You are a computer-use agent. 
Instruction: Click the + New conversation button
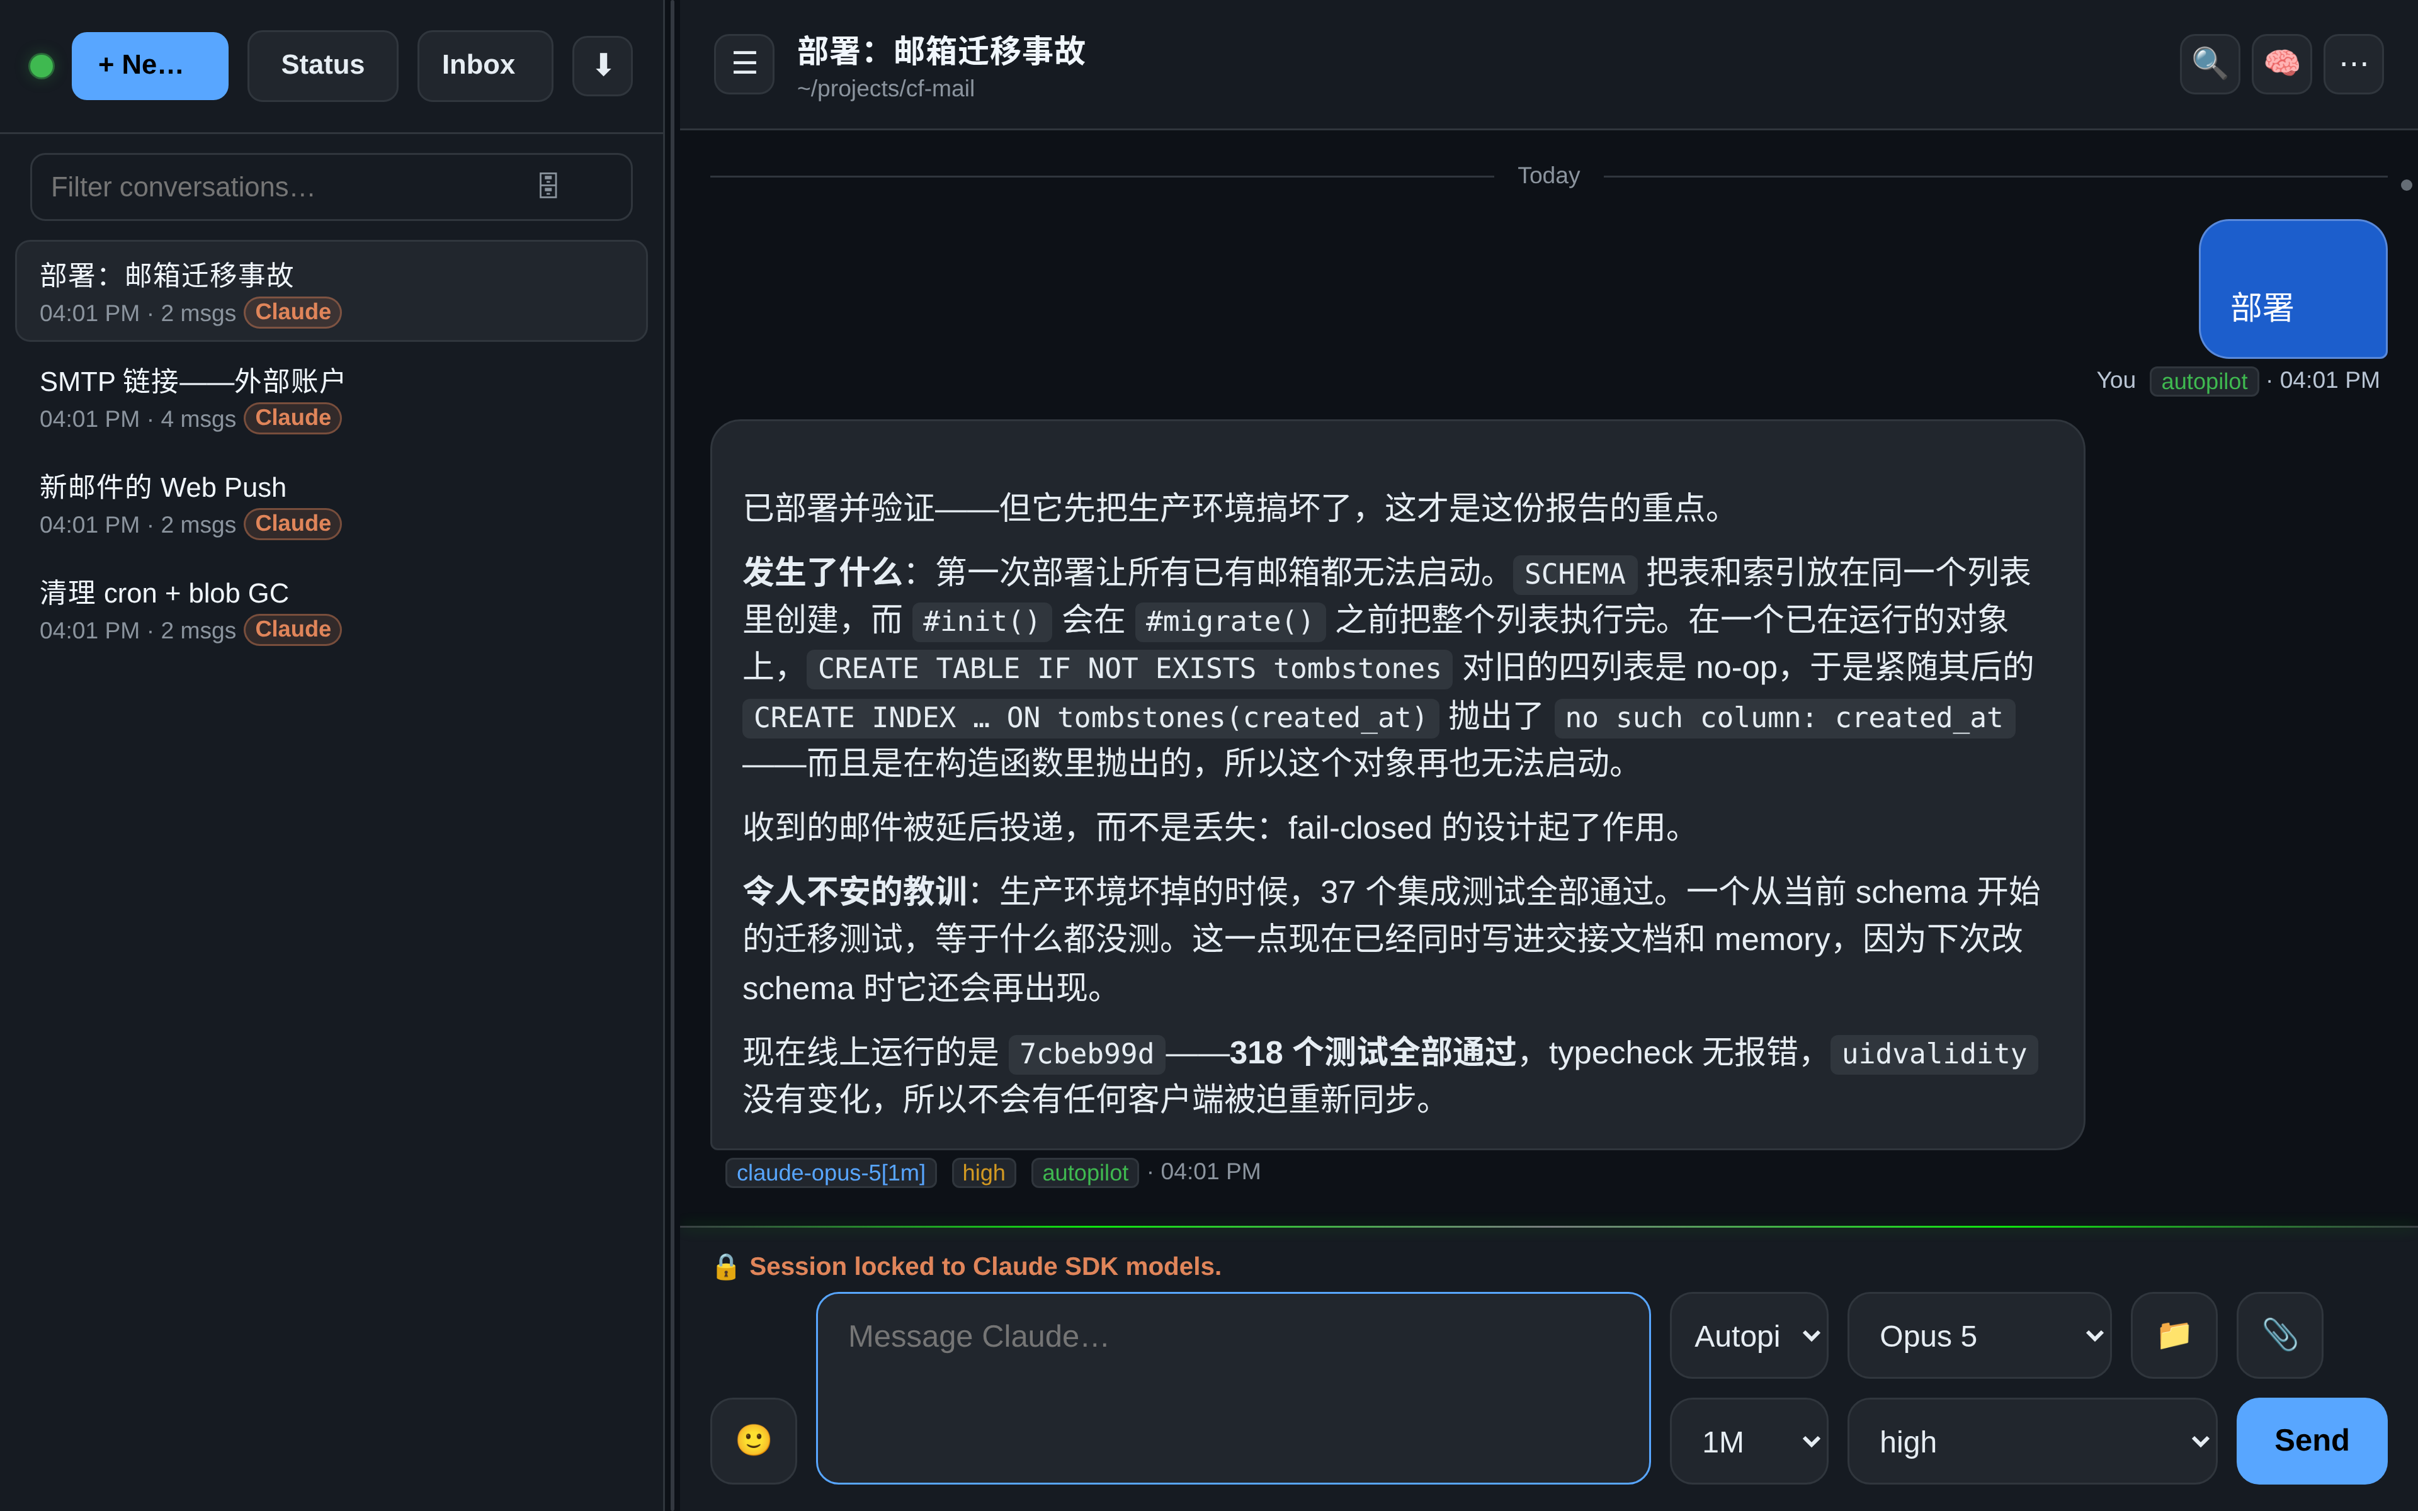[150, 66]
